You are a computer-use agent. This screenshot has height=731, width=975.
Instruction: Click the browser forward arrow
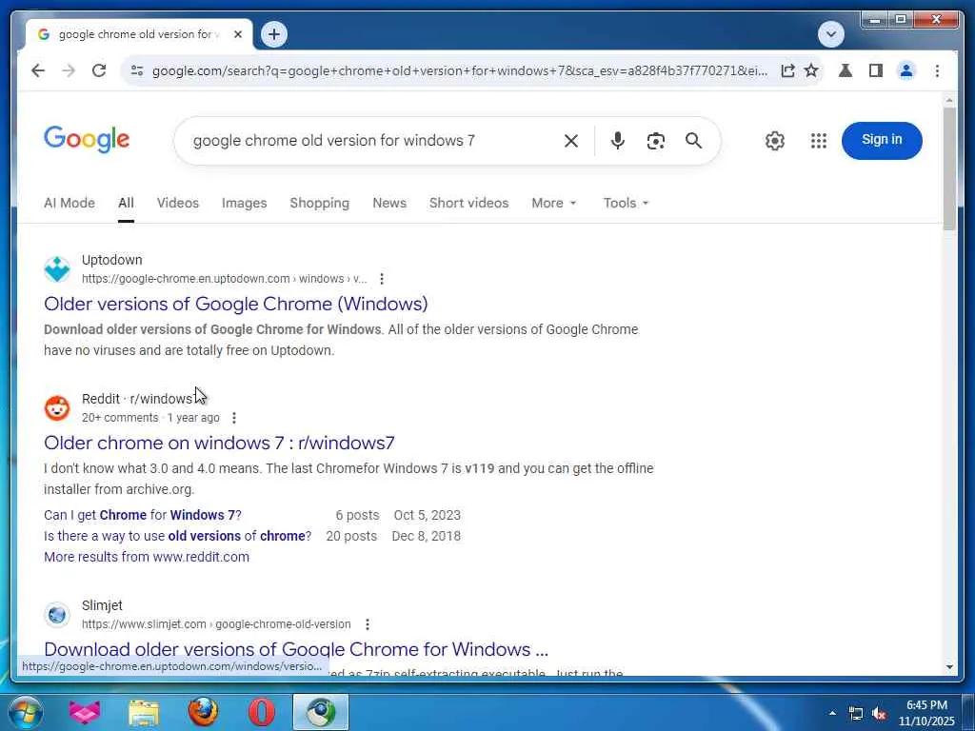[x=69, y=70]
